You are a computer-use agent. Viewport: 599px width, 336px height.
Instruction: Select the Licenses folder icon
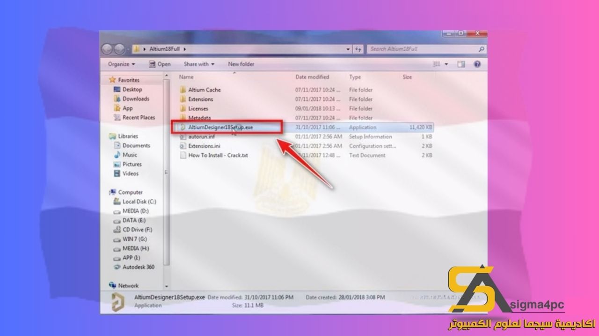[x=183, y=108]
